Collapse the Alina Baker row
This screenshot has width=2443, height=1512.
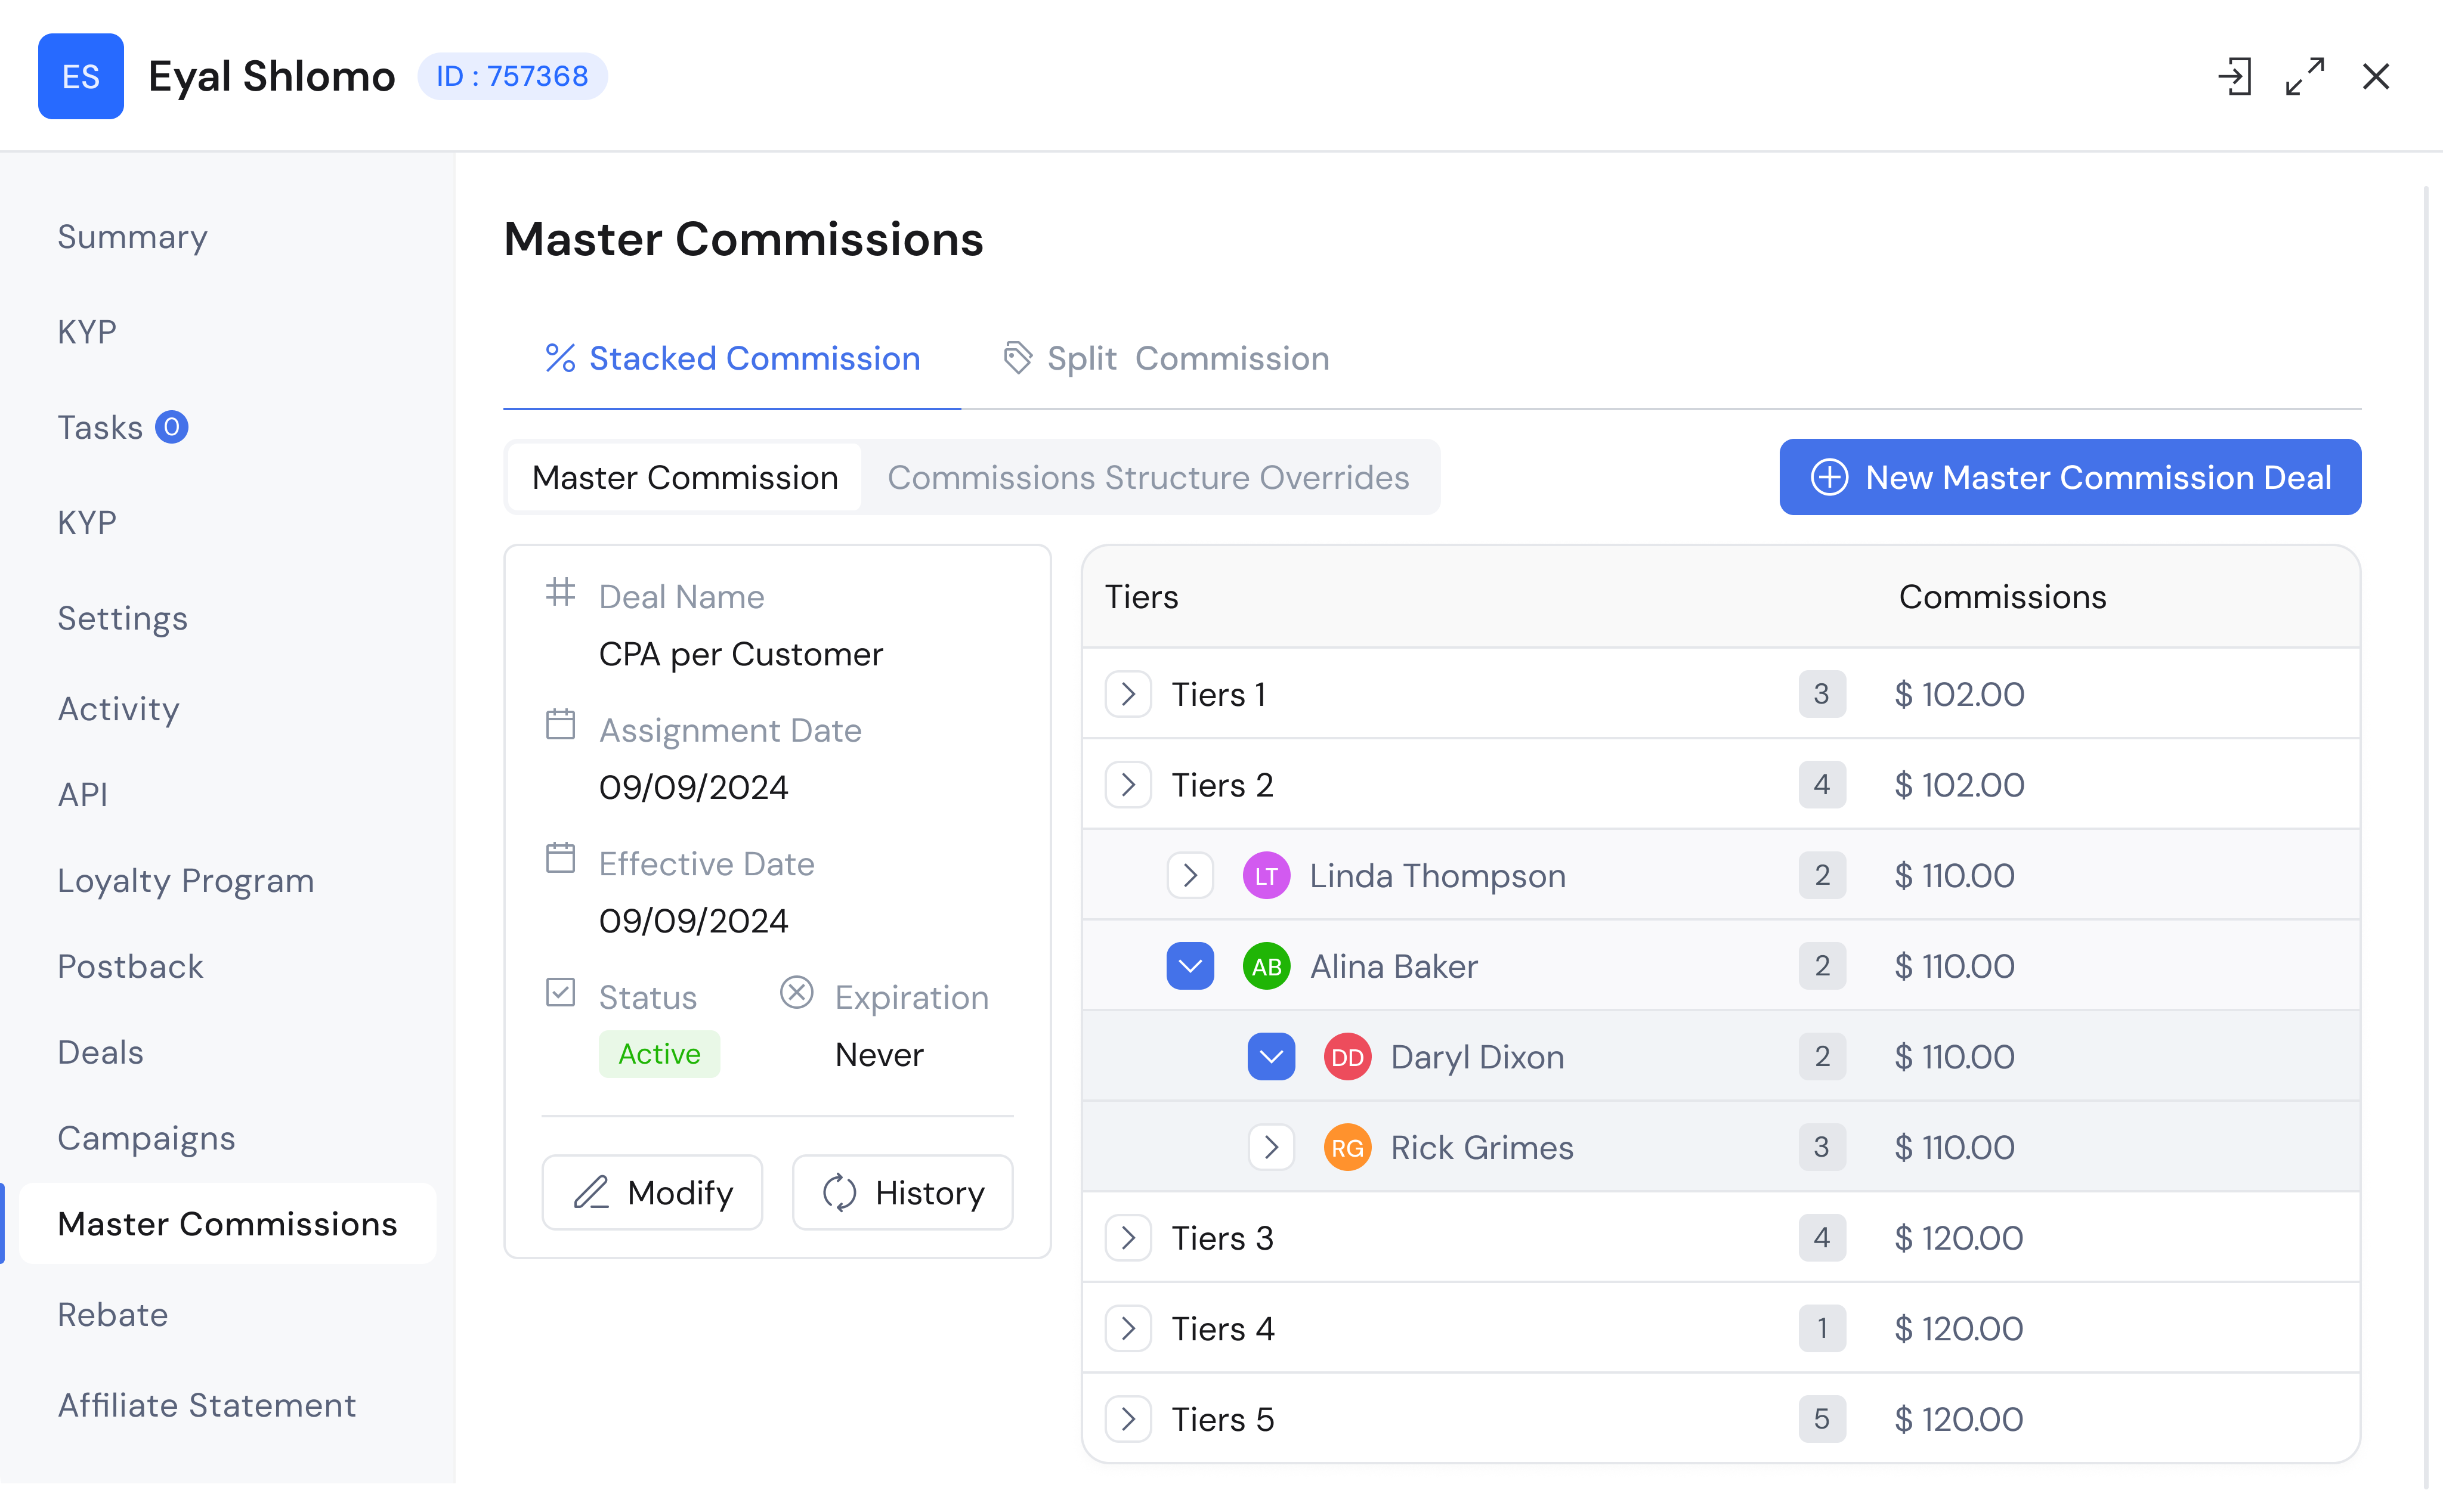[x=1189, y=965]
